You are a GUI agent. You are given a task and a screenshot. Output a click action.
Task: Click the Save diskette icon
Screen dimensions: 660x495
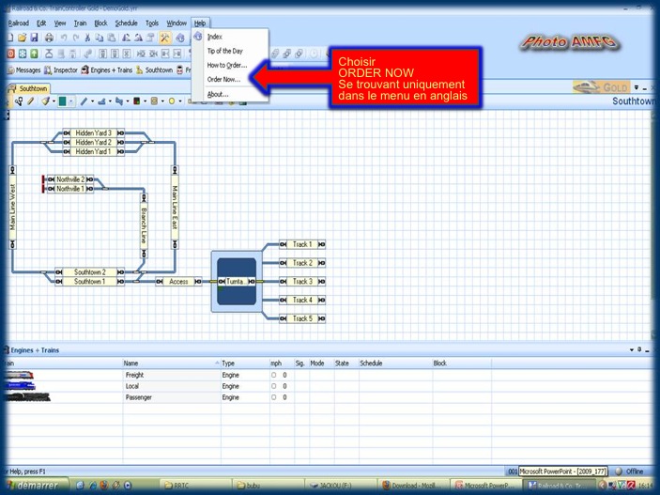coord(34,38)
